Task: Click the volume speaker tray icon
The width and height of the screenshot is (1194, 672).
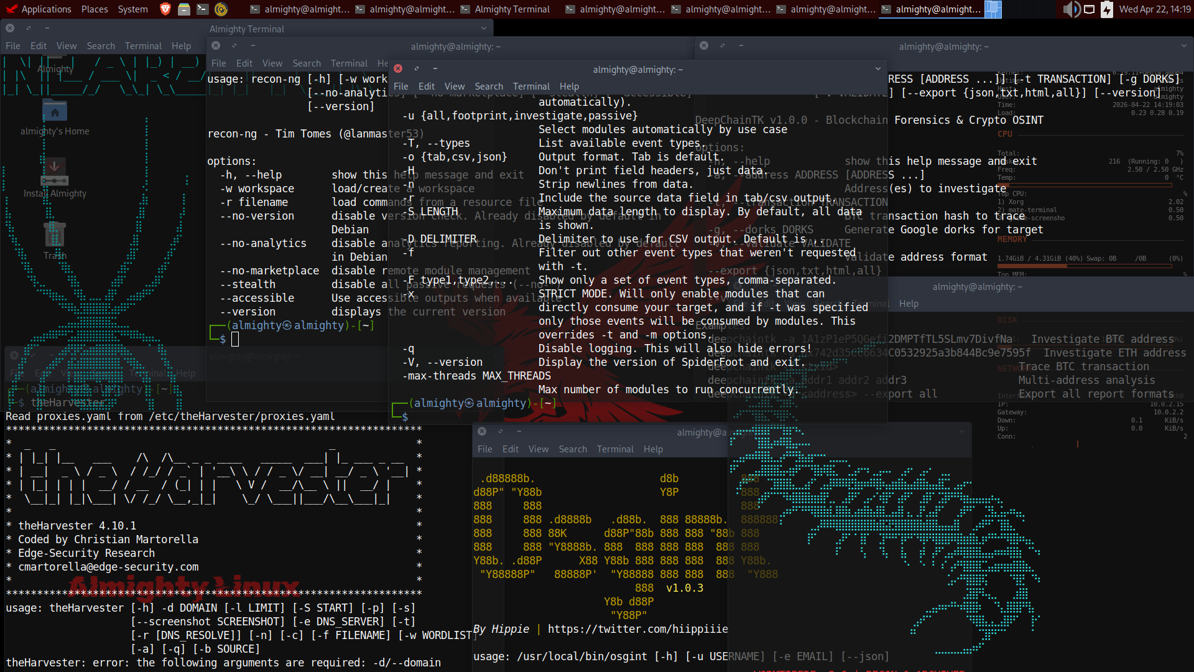Action: point(1070,9)
